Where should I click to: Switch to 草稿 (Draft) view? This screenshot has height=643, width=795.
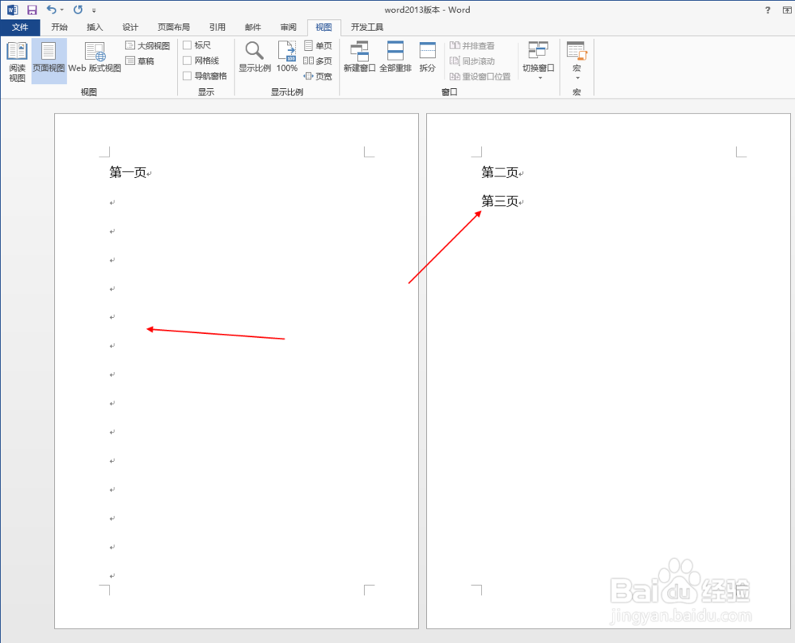(142, 60)
